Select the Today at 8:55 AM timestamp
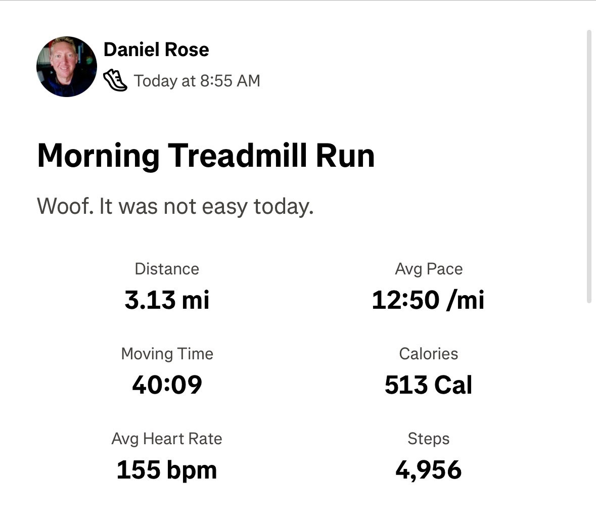 click(197, 81)
